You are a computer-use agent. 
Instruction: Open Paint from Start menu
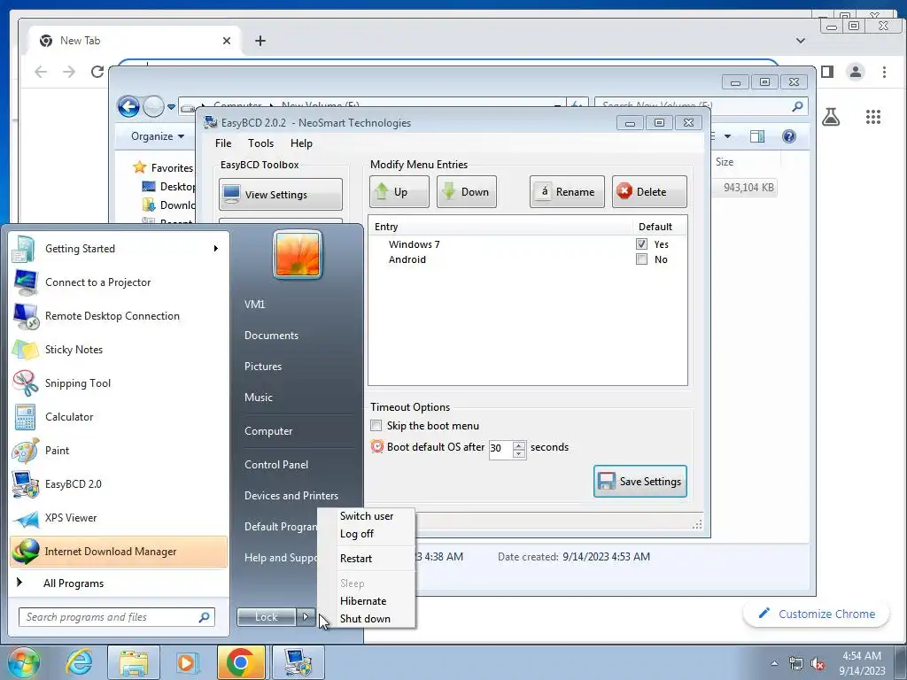119,450
